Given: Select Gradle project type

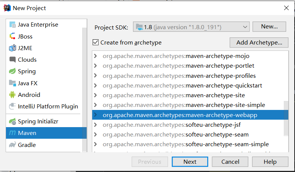Looking at the screenshot, I should [x=27, y=145].
